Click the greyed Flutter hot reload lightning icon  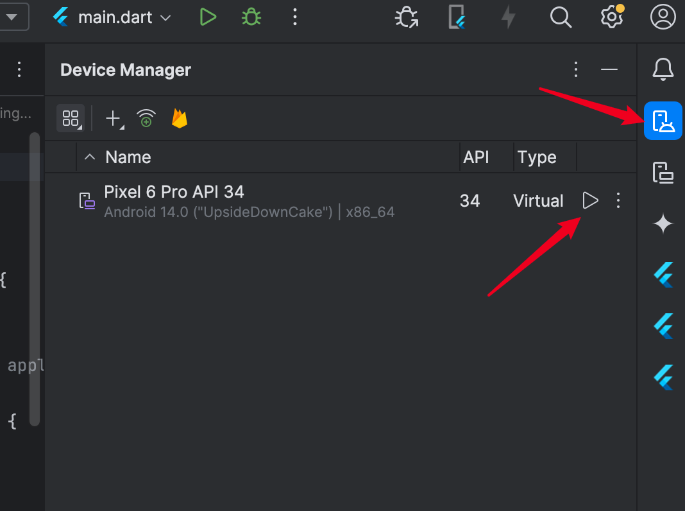(x=508, y=17)
